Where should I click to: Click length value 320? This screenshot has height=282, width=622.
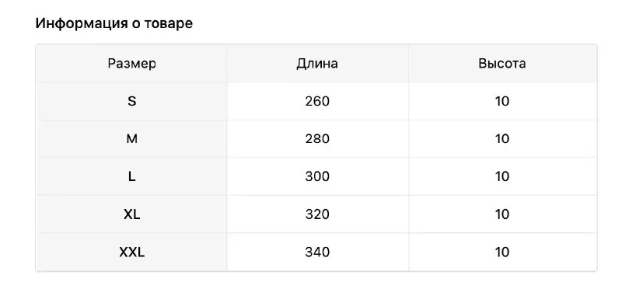[317, 214]
